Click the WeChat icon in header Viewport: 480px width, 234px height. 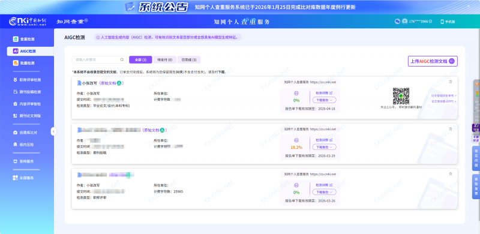pyautogui.click(x=397, y=21)
